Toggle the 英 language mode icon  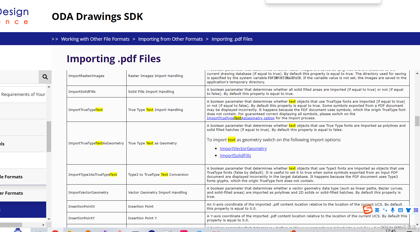[377, 210]
